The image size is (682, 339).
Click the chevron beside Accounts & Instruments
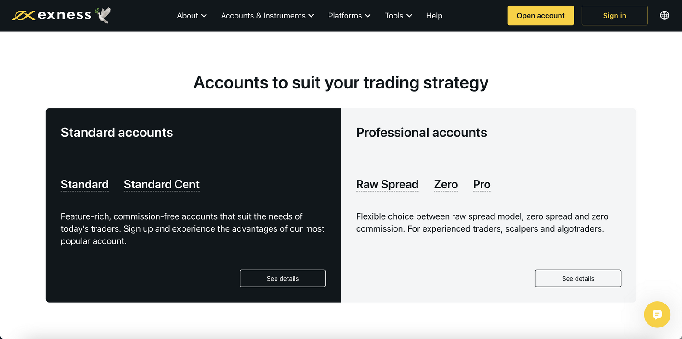312,15
